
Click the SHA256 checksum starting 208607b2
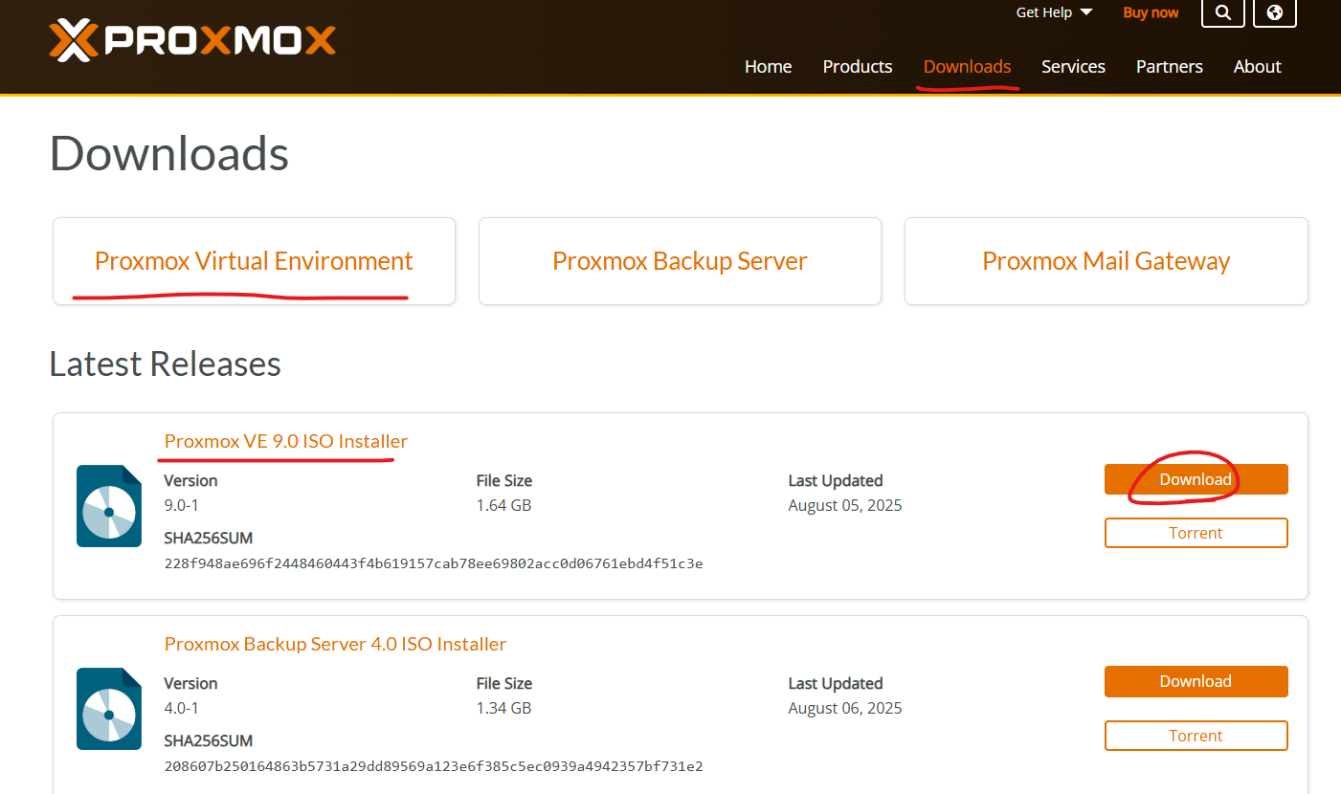tap(434, 766)
